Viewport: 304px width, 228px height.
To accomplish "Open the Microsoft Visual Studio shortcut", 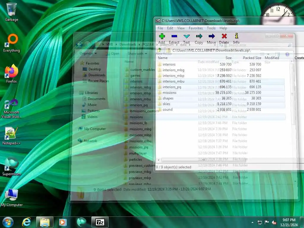I will [x=12, y=109].
